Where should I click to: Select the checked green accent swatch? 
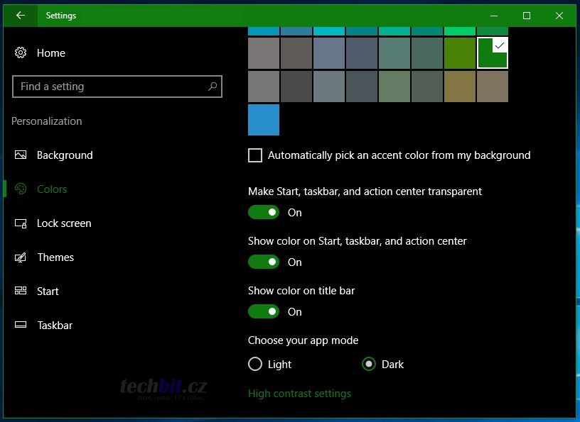point(492,53)
